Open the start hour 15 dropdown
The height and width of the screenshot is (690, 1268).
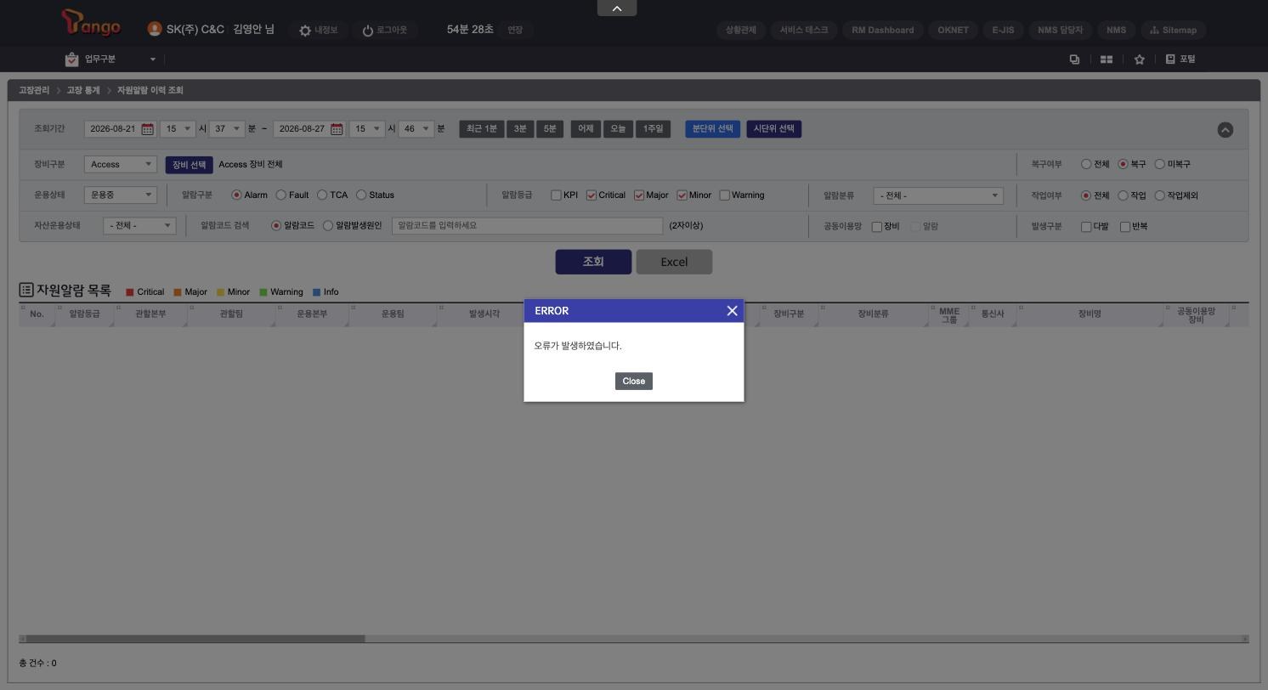click(x=178, y=129)
